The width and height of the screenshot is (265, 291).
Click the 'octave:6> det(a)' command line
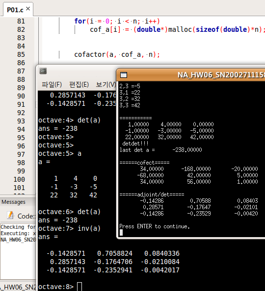[x=69, y=212]
